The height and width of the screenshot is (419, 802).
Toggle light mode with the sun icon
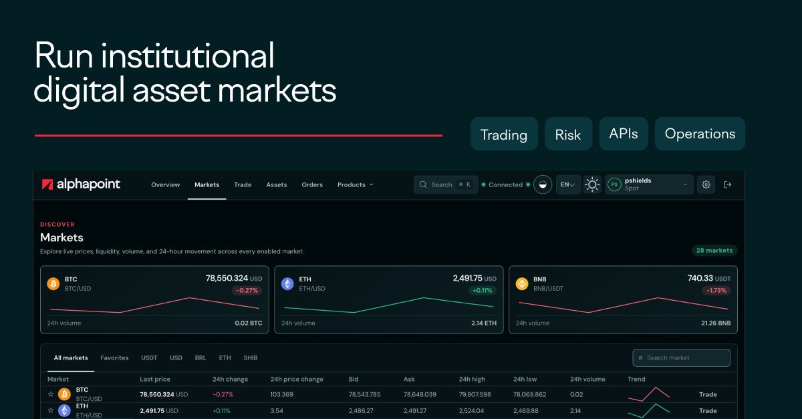(x=593, y=184)
